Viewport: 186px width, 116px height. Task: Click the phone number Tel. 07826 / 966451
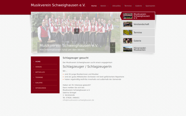click(x=71, y=98)
